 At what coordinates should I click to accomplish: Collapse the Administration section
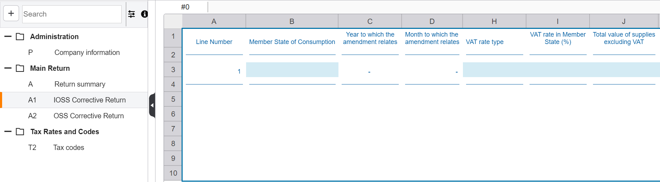point(8,37)
